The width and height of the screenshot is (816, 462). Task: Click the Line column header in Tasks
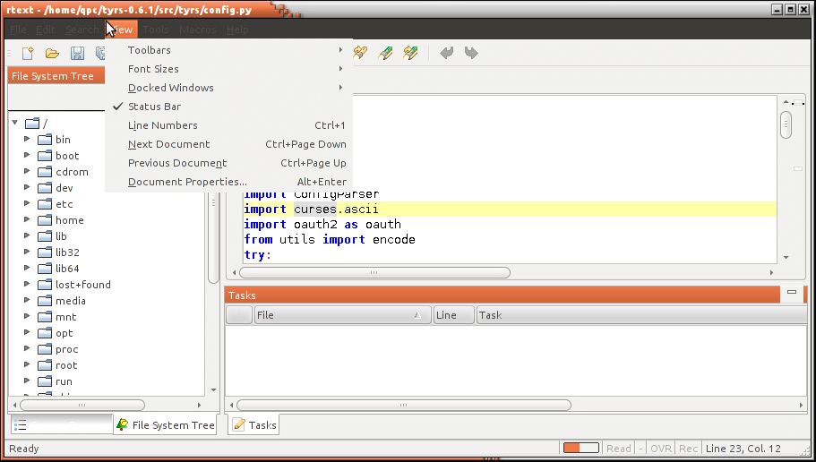pos(454,315)
